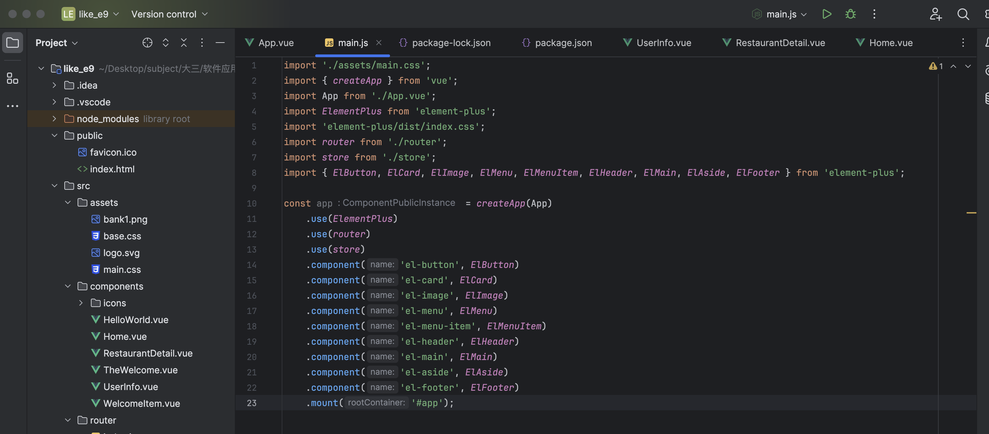Viewport: 989px width, 434px height.
Task: Open editor tabs options vertical dots
Action: (963, 43)
